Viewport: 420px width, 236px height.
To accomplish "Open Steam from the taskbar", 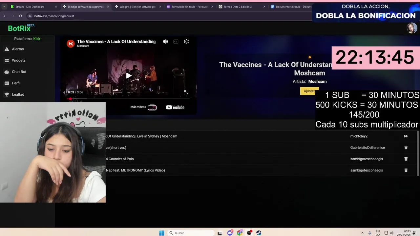I will 259,233.
